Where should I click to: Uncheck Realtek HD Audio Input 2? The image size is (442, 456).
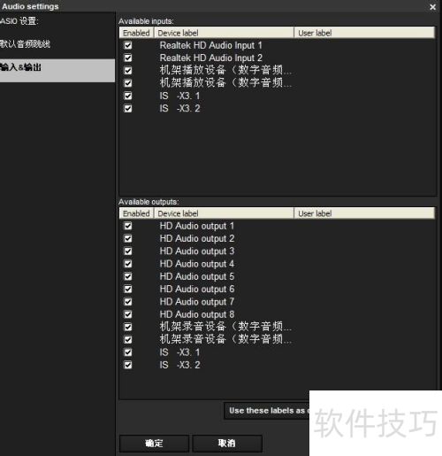click(x=128, y=58)
